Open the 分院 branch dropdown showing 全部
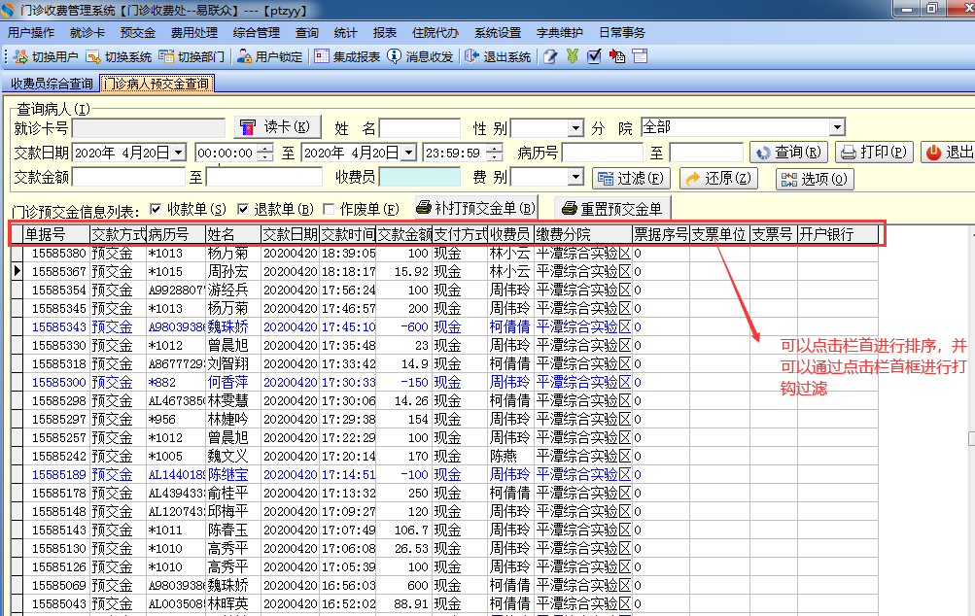This screenshot has width=975, height=616. 838,127
